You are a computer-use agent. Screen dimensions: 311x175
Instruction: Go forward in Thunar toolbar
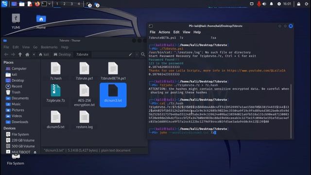pos(13,54)
